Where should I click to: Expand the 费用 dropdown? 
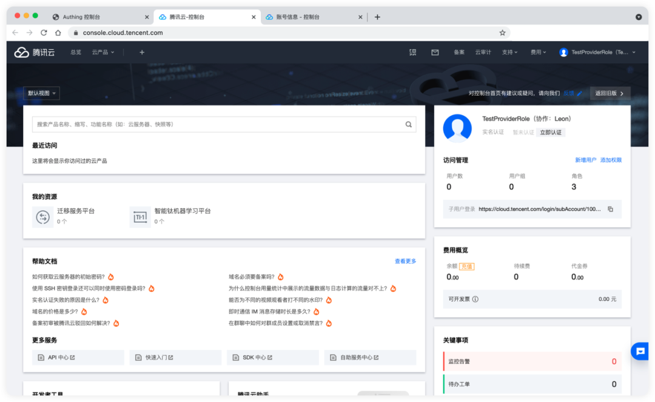[538, 52]
